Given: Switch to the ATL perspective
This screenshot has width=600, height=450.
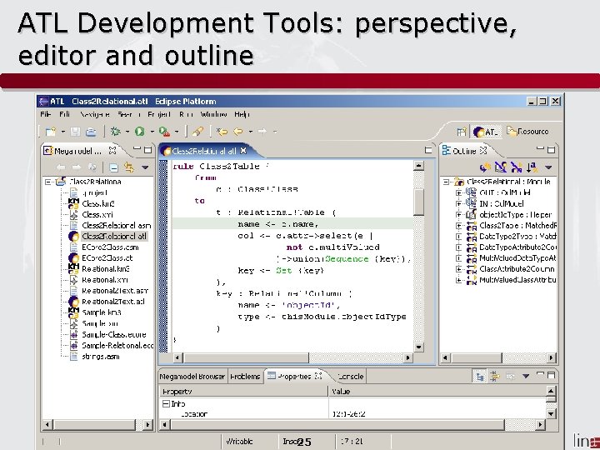Looking at the screenshot, I should pos(485,132).
